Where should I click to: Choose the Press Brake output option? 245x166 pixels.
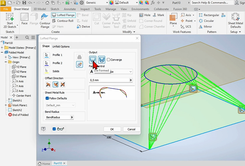coord(101,60)
